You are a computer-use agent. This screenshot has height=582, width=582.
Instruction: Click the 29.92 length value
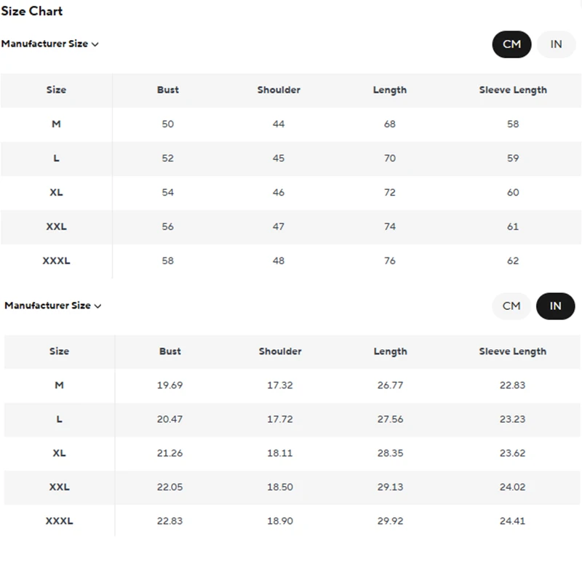point(391,521)
